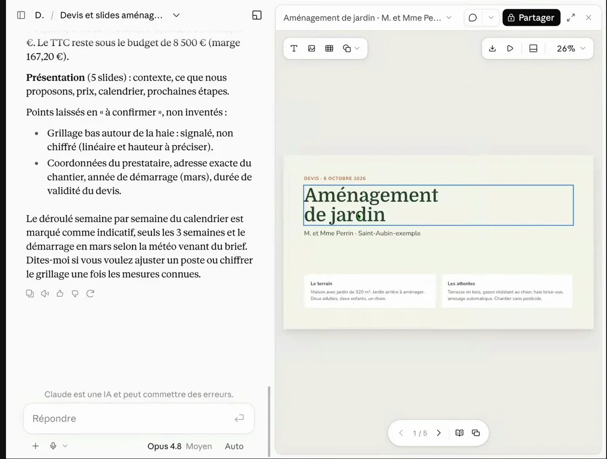Change the Moyen effort setting
This screenshot has height=459, width=607.
pos(199,446)
